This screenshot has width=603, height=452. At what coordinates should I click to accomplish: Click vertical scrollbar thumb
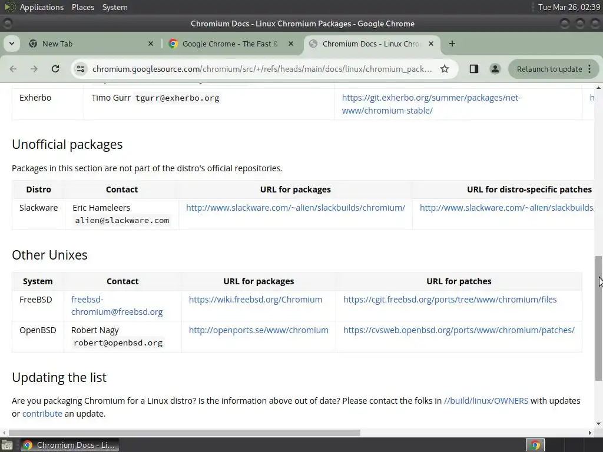pos(598,318)
